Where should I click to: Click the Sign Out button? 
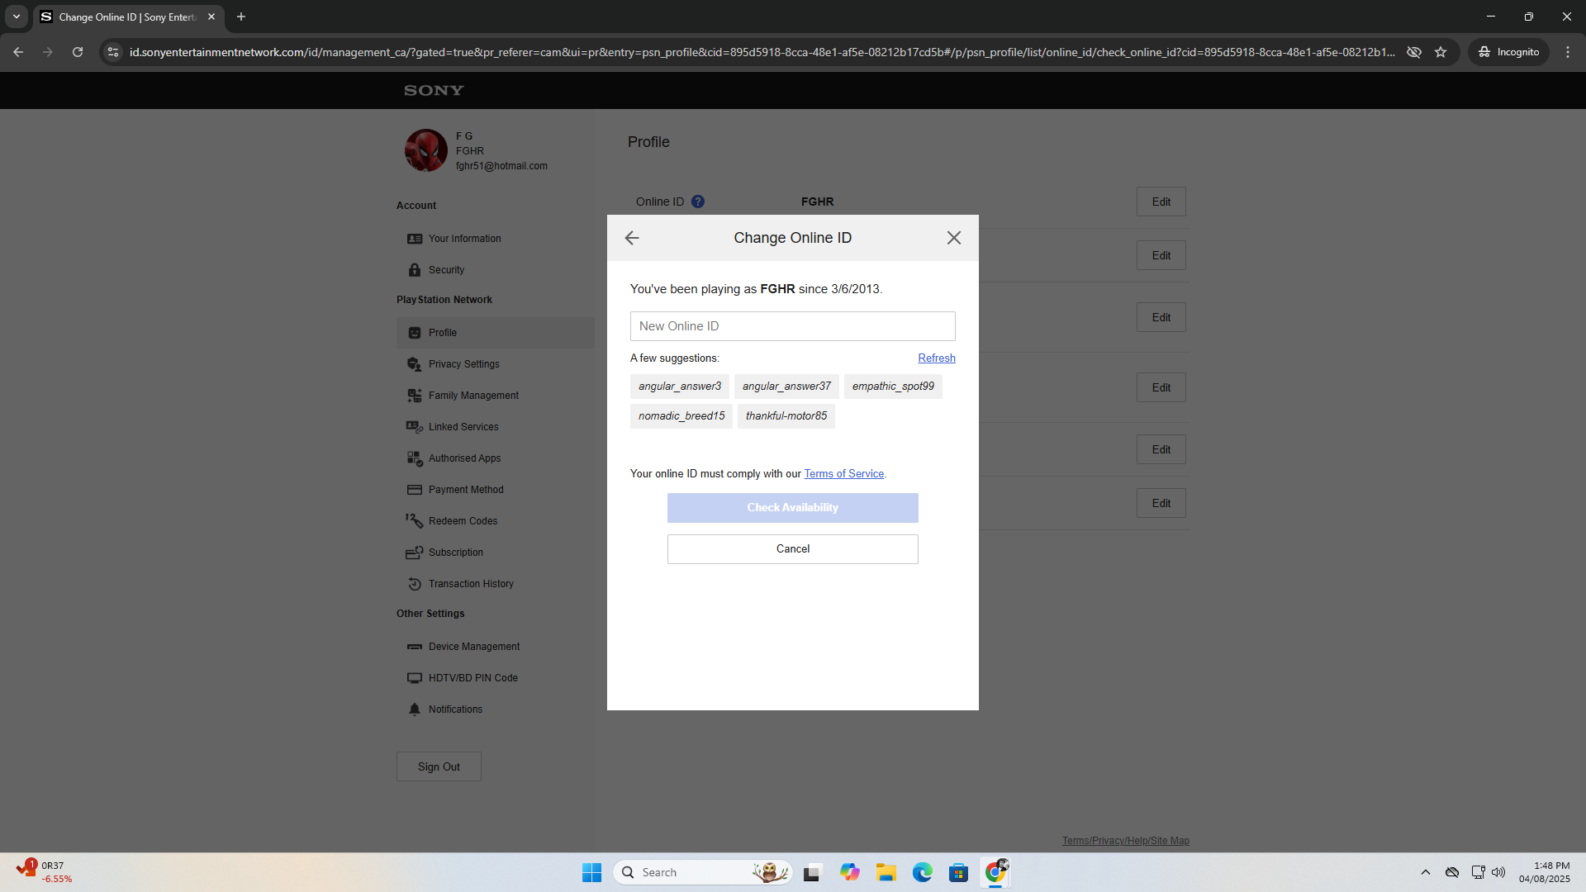[x=439, y=766]
